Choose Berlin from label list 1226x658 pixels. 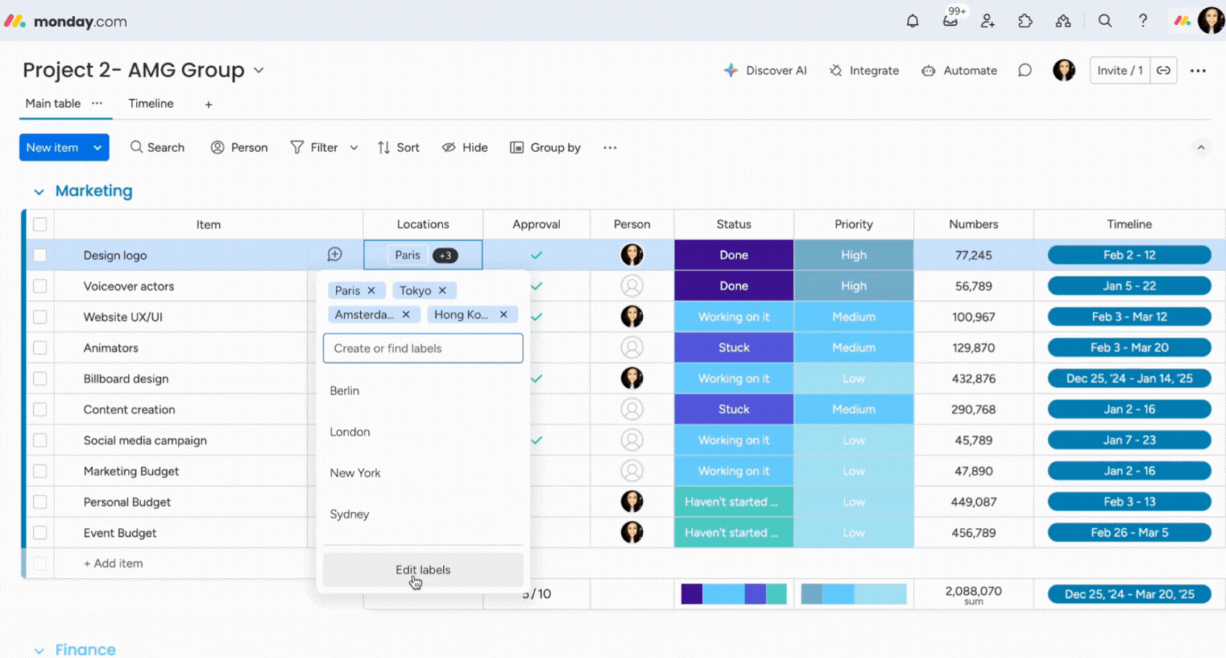click(x=423, y=391)
